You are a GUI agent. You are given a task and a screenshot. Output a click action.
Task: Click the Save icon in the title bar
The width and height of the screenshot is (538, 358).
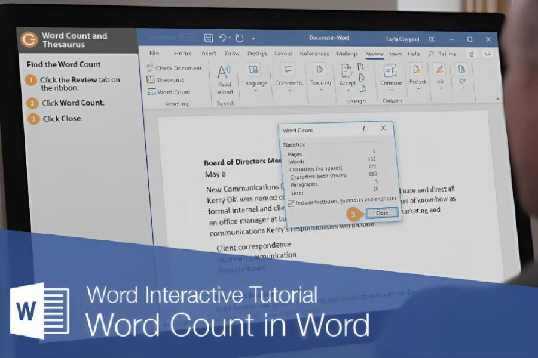[208, 38]
